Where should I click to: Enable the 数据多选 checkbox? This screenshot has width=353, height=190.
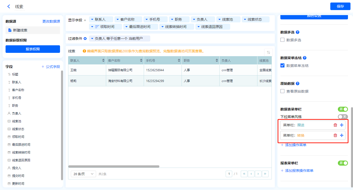[x=282, y=40]
